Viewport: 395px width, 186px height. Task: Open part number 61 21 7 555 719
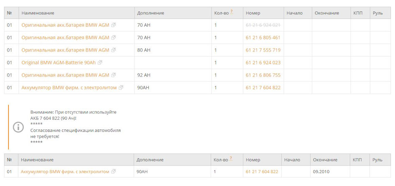263,50
